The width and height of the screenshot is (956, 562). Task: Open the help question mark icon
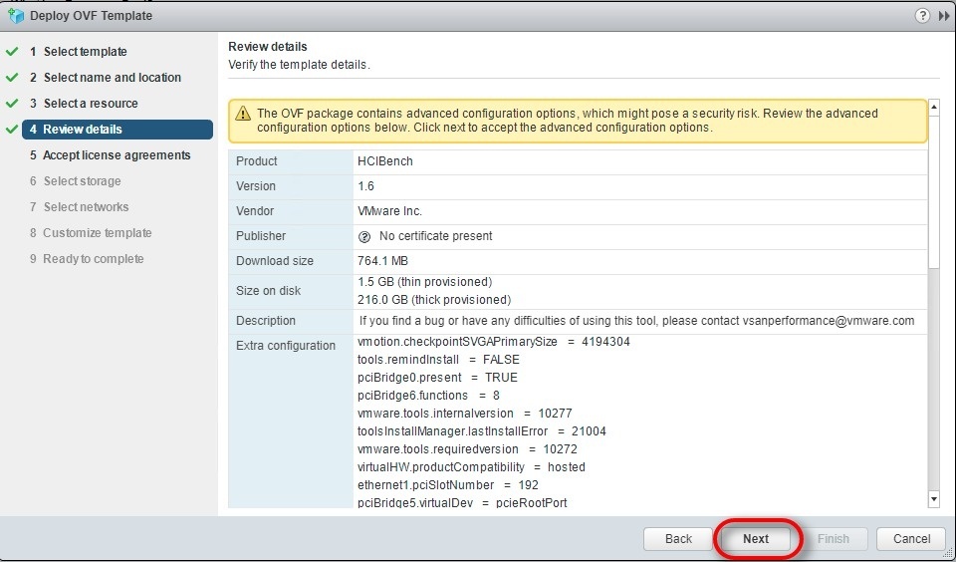(x=921, y=16)
